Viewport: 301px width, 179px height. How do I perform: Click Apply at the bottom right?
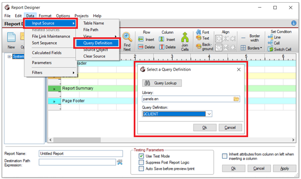(x=285, y=169)
